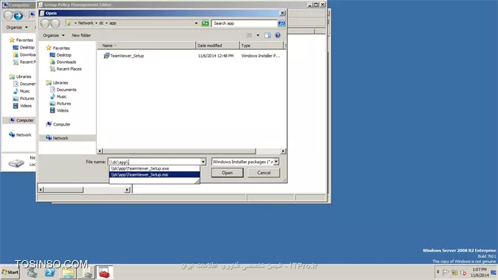This screenshot has width=498, height=280.
Task: Close the Open dialog
Action: pos(282,13)
